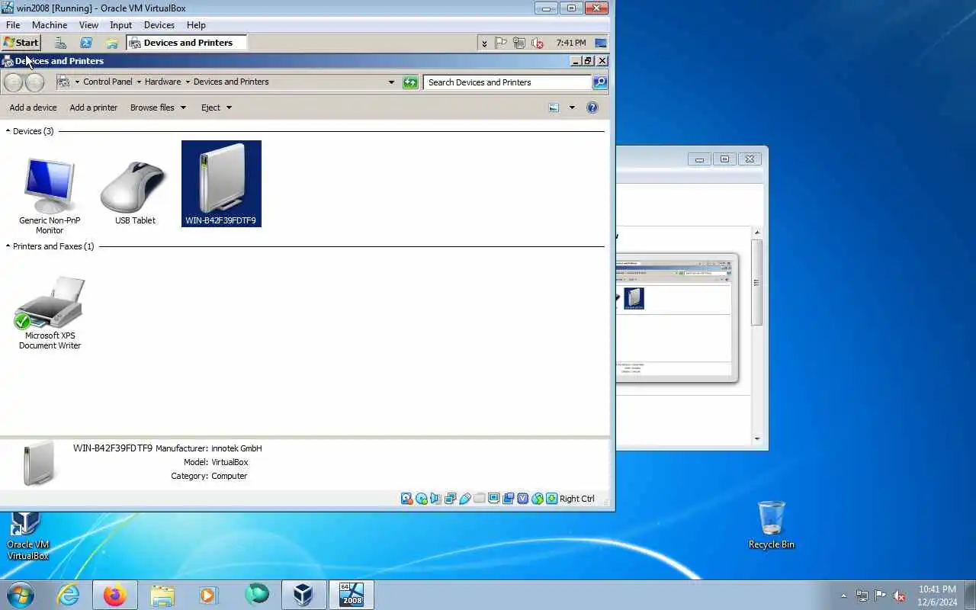Image resolution: width=976 pixels, height=610 pixels.
Task: Expand dropdown arrow before Control Panel breadcrumb
Action: [x=77, y=82]
